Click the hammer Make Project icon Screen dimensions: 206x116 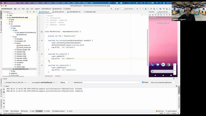(112, 9)
